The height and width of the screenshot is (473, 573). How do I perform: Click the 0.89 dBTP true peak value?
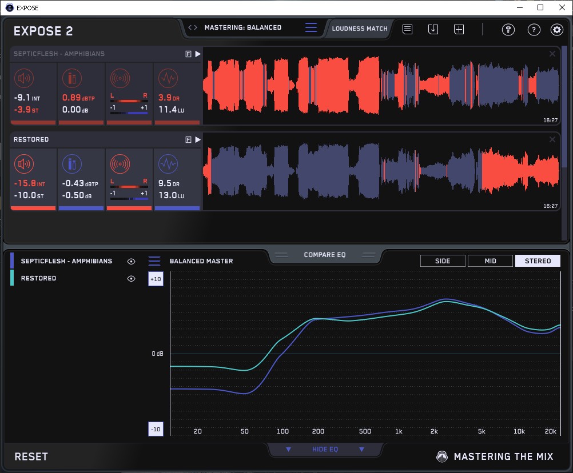pyautogui.click(x=78, y=98)
